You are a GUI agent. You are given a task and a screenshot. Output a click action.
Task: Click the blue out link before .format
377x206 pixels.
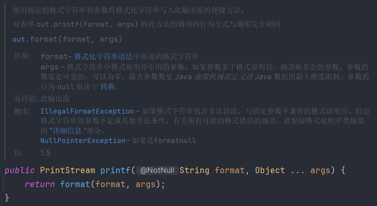tap(19, 39)
